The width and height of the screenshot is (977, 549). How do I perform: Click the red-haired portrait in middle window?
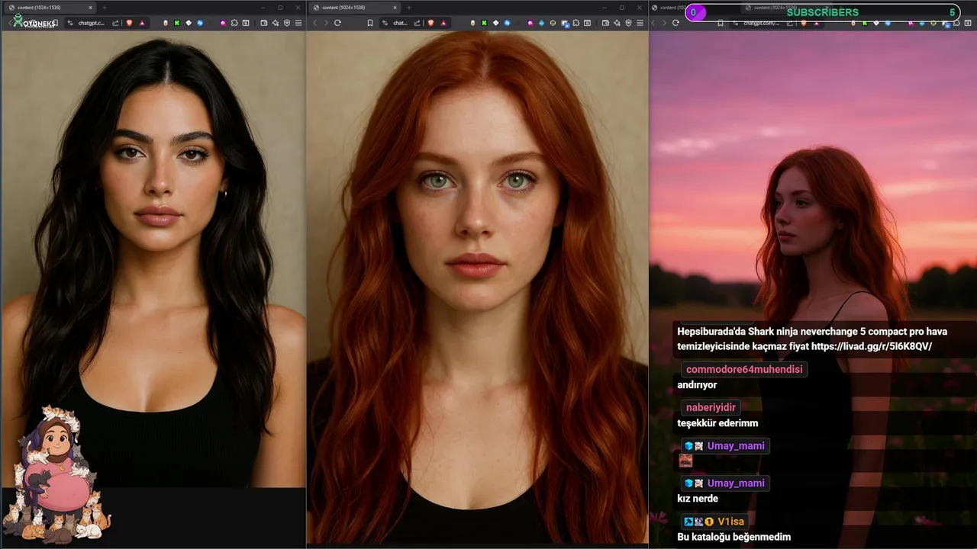(x=477, y=287)
